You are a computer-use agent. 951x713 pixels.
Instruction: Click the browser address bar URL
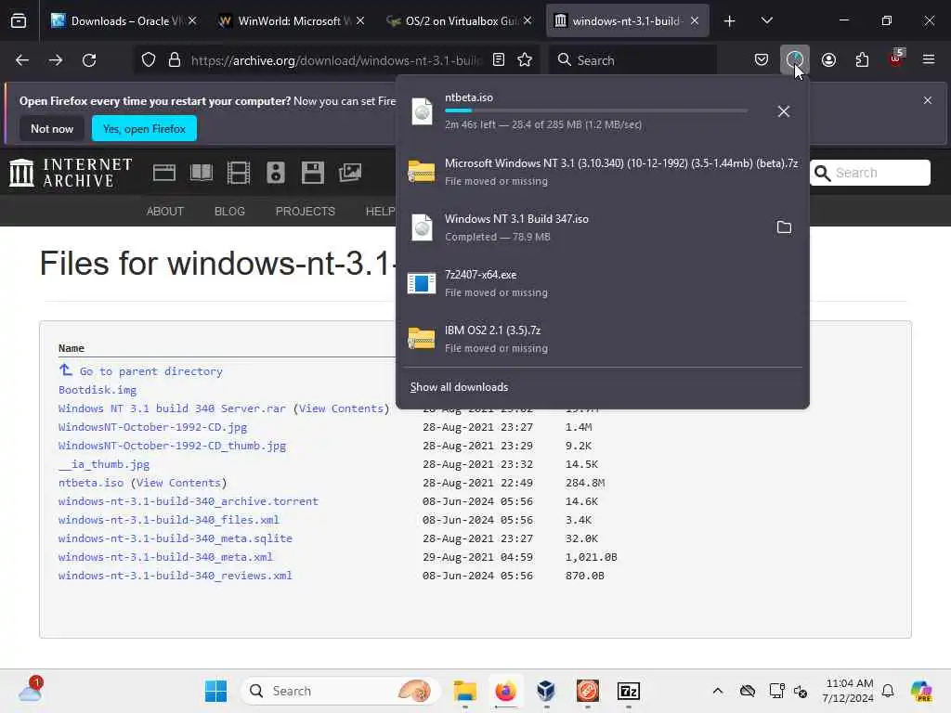[336, 60]
